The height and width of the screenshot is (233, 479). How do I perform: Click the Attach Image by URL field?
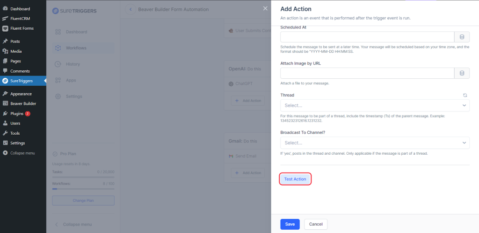367,73
